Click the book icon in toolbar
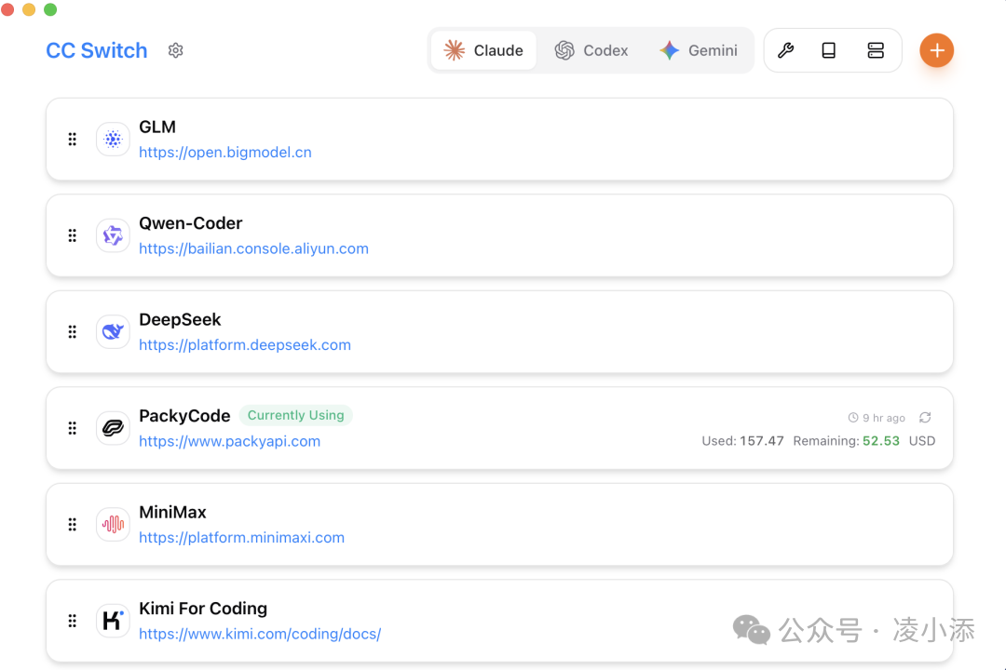 pos(828,50)
